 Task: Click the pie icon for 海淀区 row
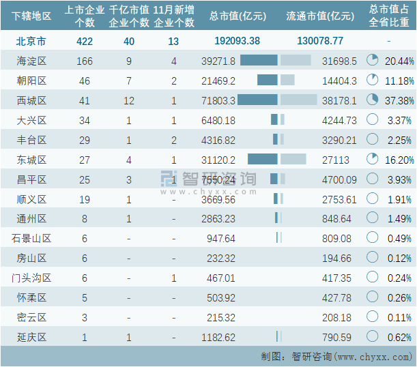372,61
